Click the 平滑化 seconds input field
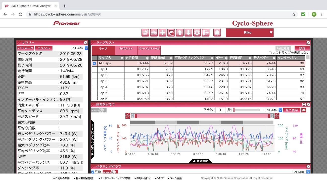The image size is (327, 183). pyautogui.click(x=220, y=110)
